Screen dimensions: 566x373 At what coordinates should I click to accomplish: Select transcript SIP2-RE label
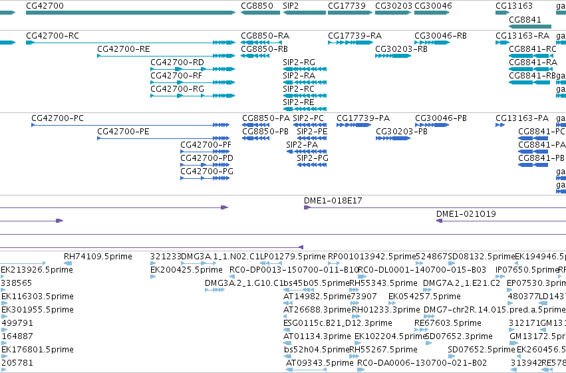299,102
